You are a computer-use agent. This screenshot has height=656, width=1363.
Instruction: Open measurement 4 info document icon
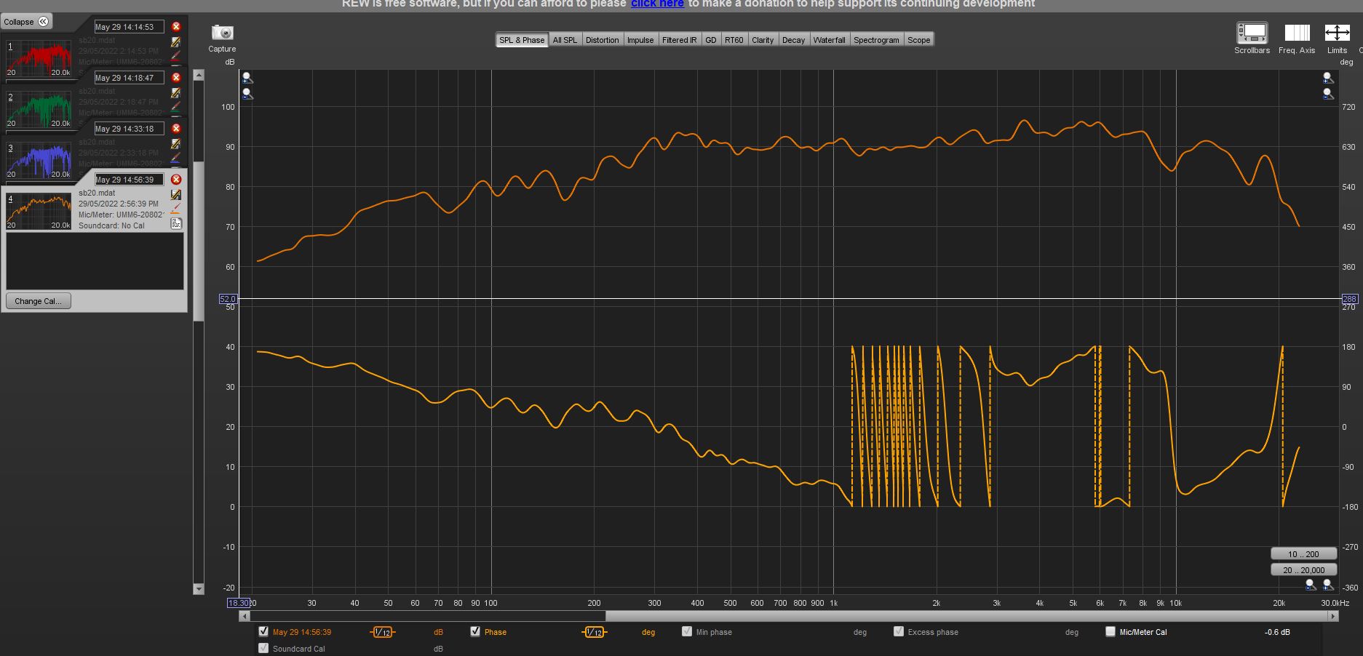pos(176,223)
